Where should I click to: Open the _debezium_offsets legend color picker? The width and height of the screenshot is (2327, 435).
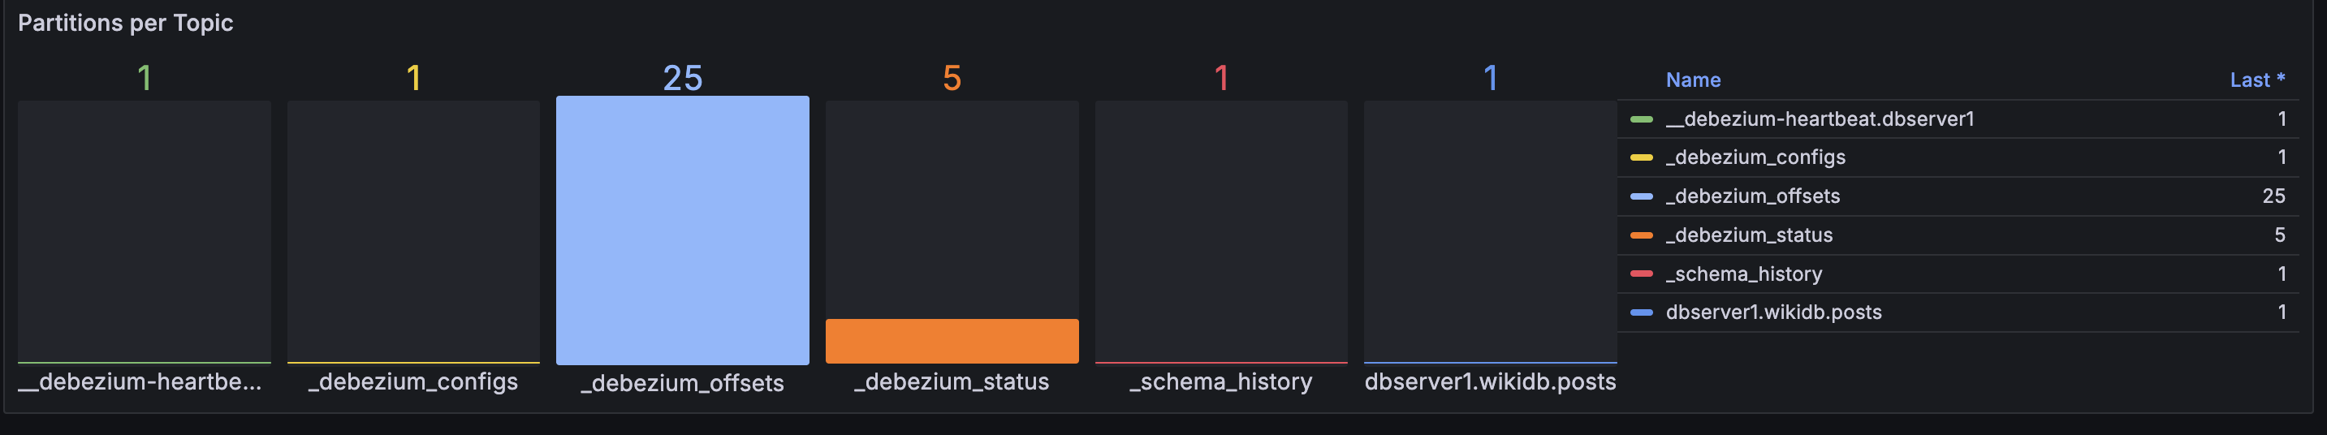click(x=1642, y=196)
